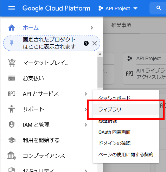Click the IAM shield icon
Viewport: 166px width, 172px height.
click(12, 125)
